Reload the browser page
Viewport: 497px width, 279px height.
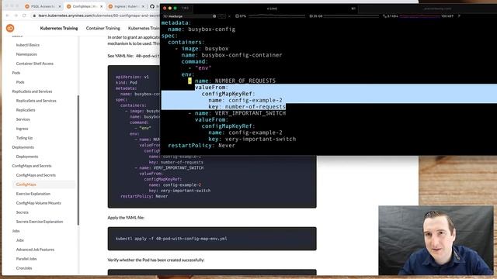(24, 15)
